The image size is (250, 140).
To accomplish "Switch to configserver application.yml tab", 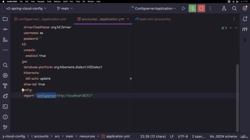I will point(40,19).
